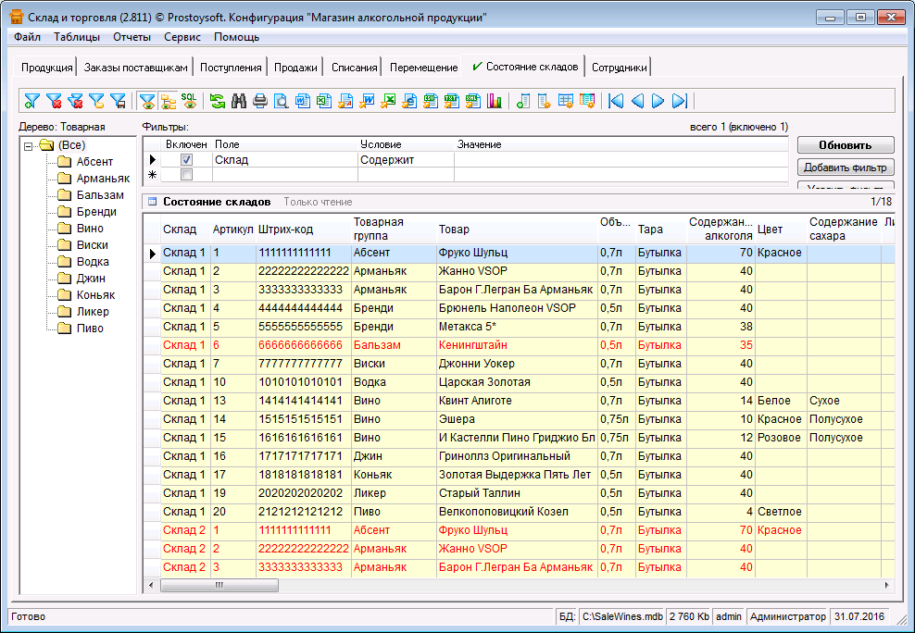915x633 pixels.
Task: Open the bar chart icon
Action: pyautogui.click(x=495, y=101)
